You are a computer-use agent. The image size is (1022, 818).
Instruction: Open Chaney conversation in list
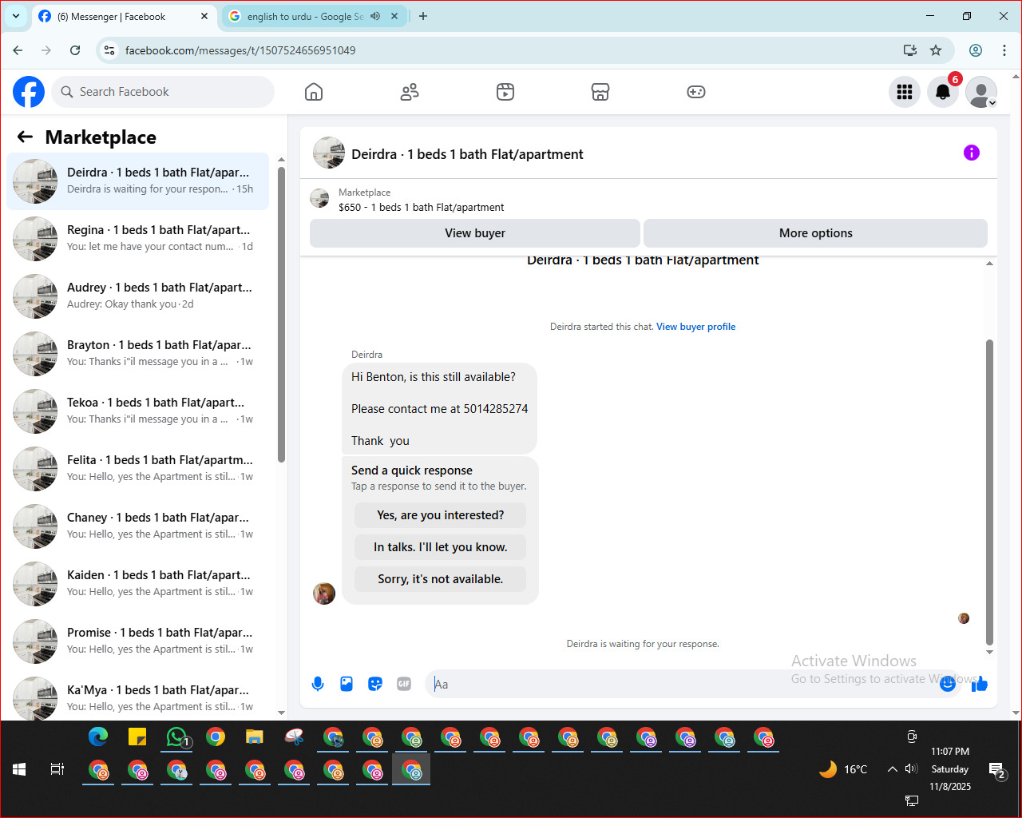137,526
